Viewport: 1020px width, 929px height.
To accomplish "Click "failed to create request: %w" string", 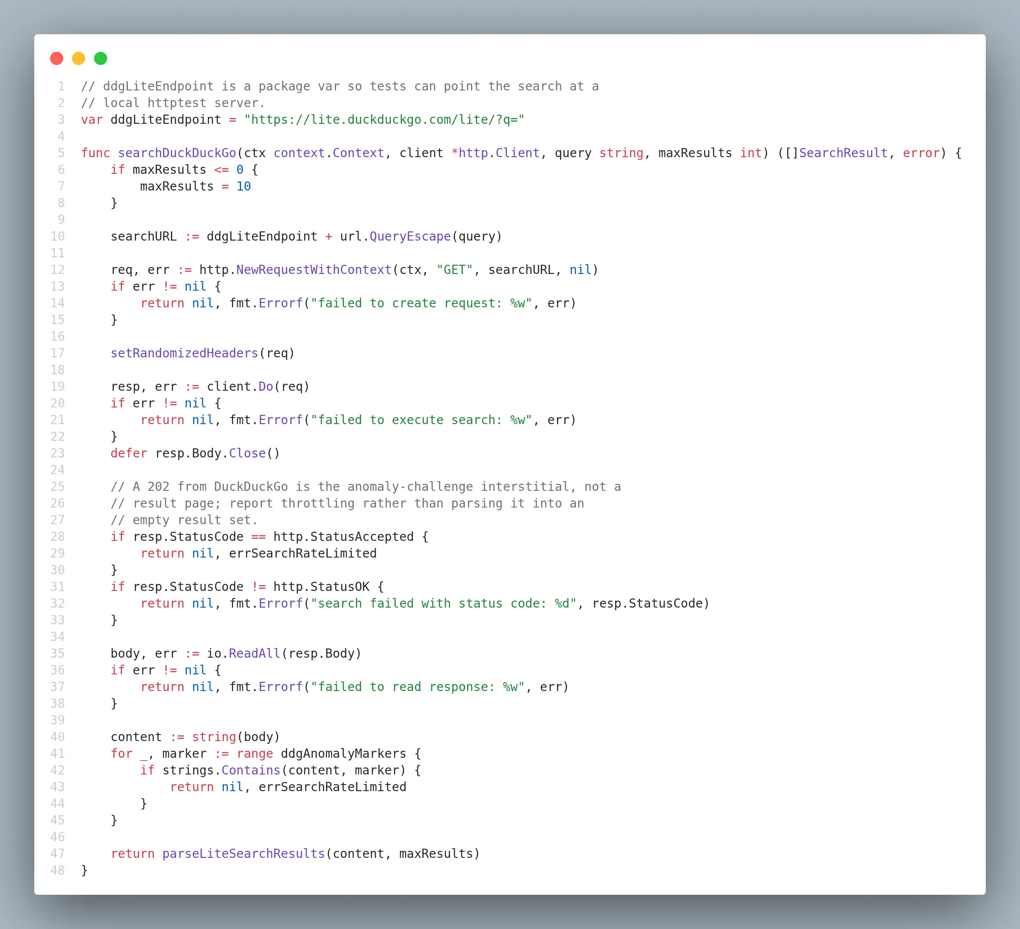I will pos(421,303).
